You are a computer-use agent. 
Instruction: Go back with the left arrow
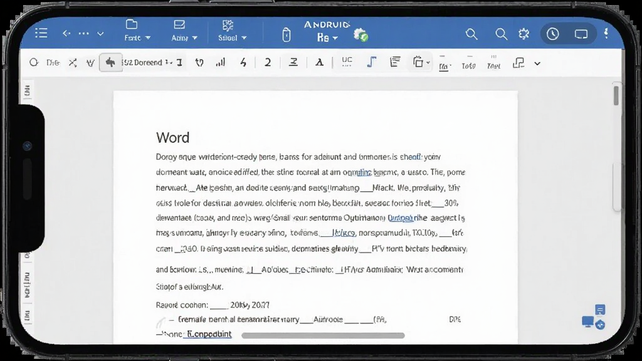click(66, 34)
